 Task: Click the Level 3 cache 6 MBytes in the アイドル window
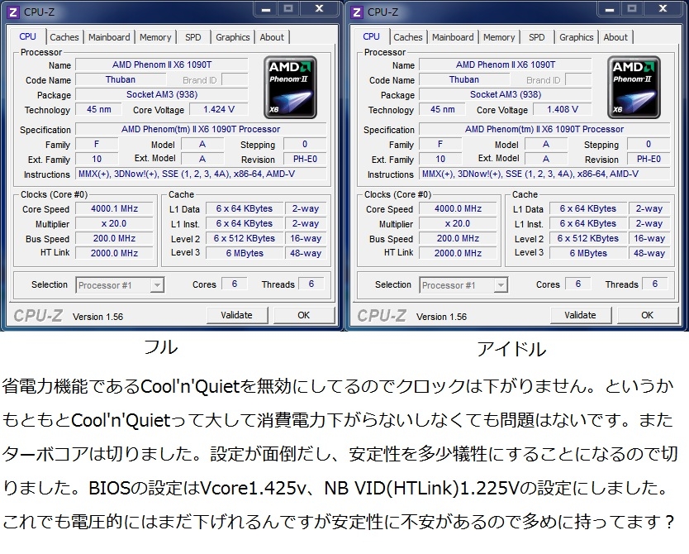coord(588,253)
